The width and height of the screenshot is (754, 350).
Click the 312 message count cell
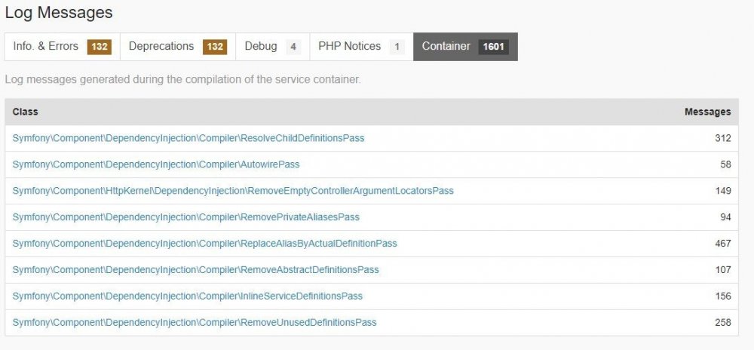pos(722,138)
